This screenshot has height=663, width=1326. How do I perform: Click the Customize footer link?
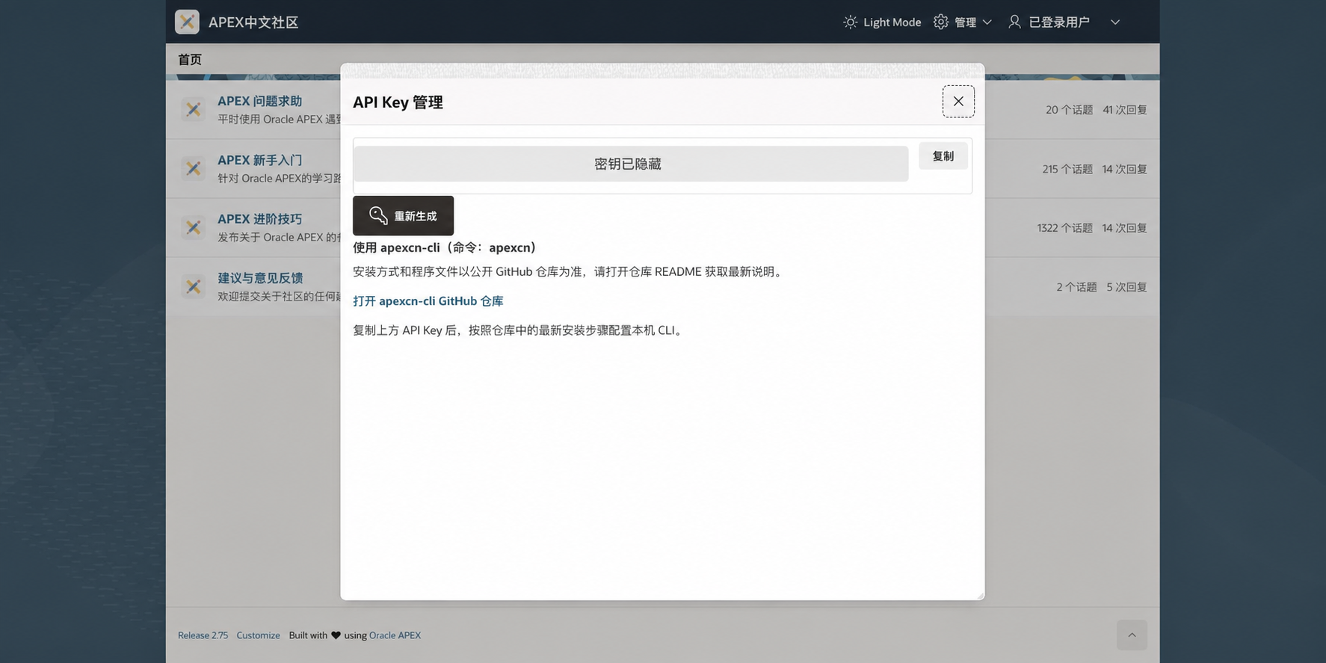coord(258,635)
